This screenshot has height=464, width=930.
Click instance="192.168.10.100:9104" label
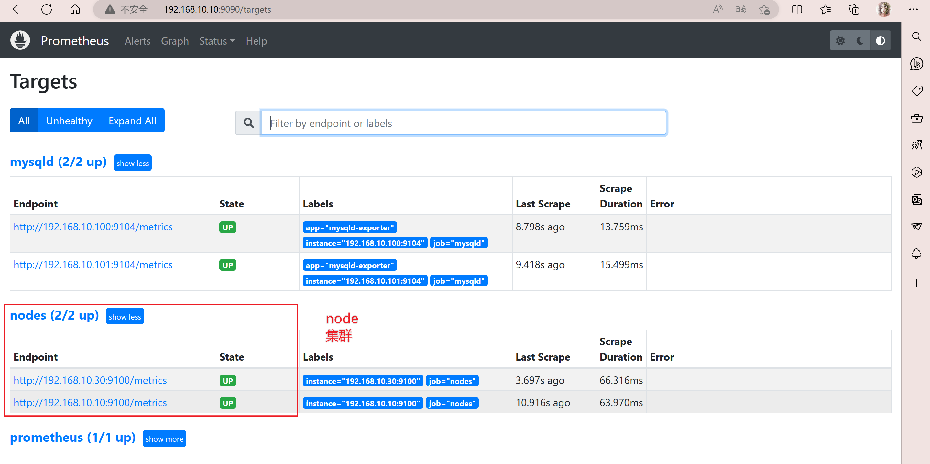[x=365, y=243]
